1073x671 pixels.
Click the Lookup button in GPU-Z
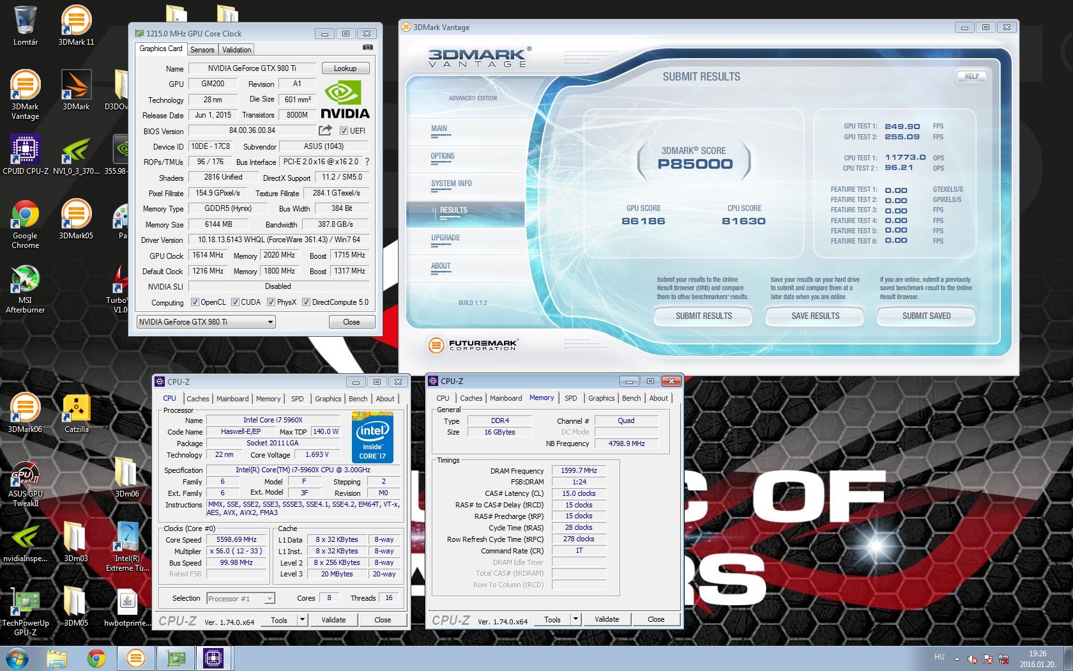345,68
